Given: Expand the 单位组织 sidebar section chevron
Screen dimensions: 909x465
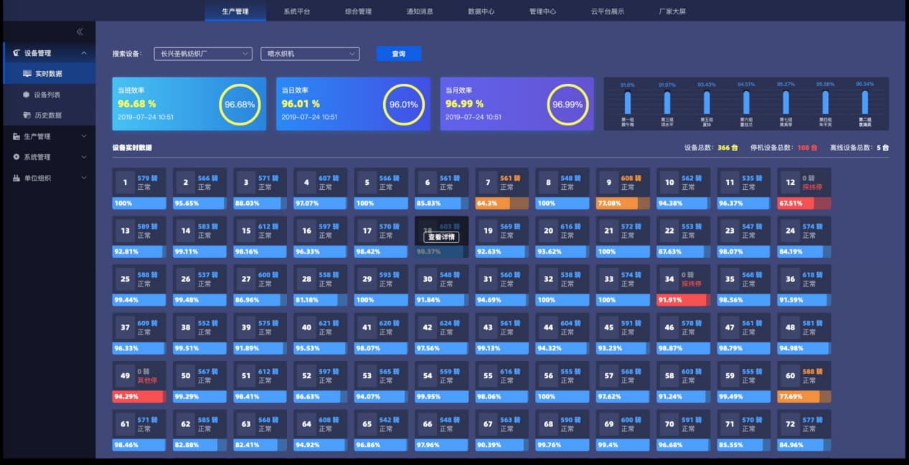Looking at the screenshot, I should (84, 178).
